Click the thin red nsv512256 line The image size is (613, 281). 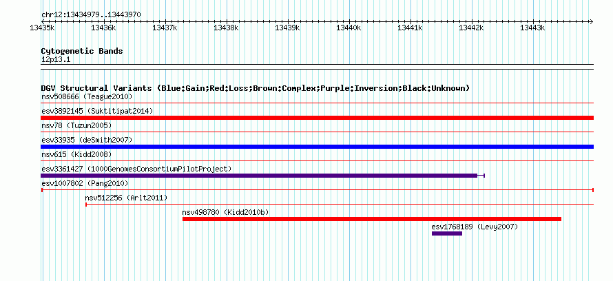340,204
